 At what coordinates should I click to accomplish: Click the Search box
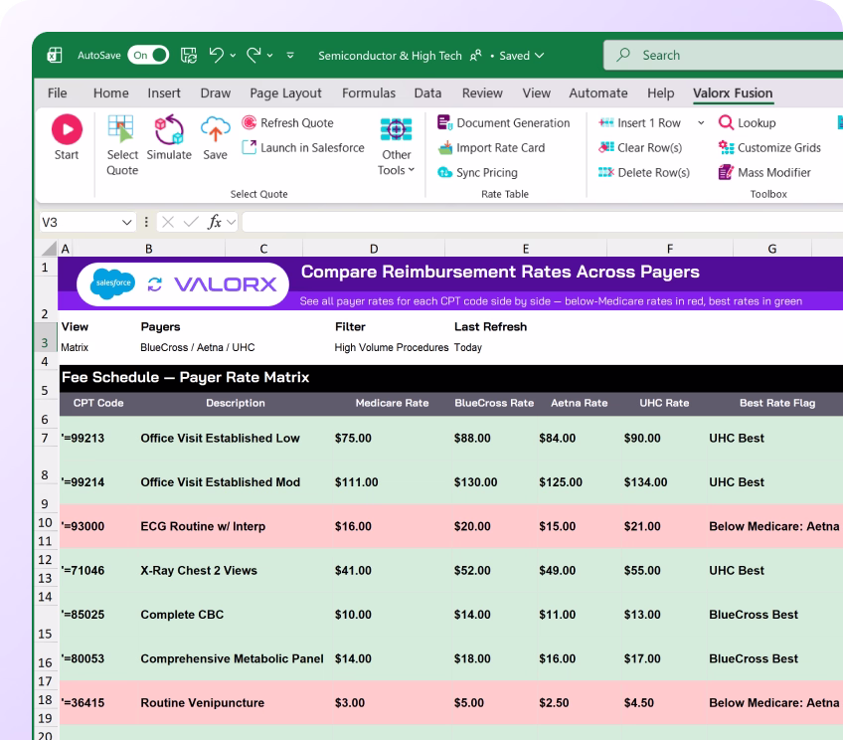[x=723, y=55]
